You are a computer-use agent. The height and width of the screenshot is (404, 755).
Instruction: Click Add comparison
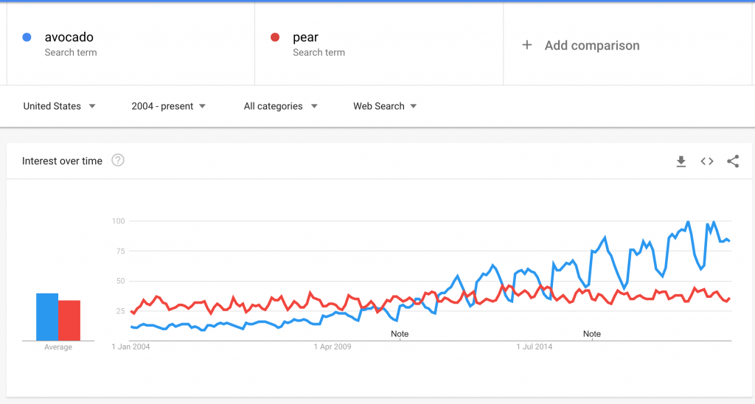tap(592, 45)
